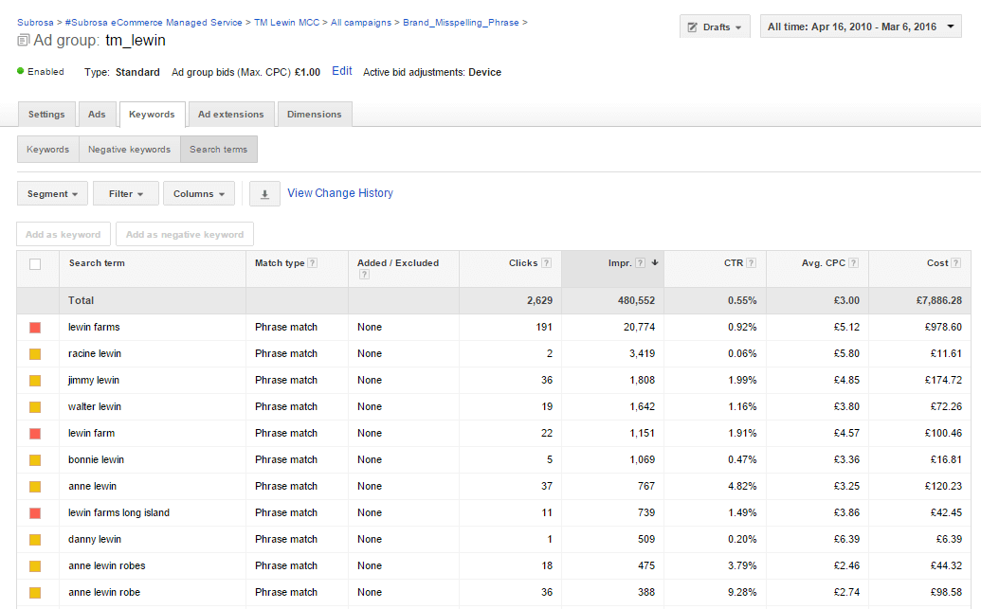Click the yellow swatch beside walter lewin

(x=35, y=407)
